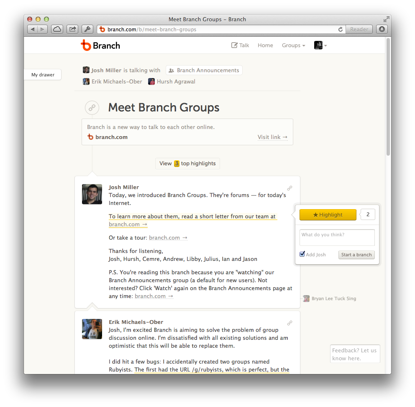Open the 'Feedback? Let us know here.' box
This screenshot has height=407, width=415.
[x=355, y=354]
